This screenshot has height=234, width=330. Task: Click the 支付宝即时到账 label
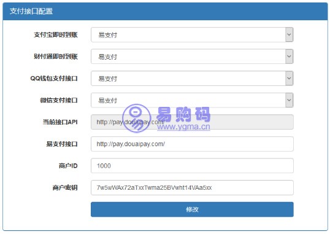(56, 35)
